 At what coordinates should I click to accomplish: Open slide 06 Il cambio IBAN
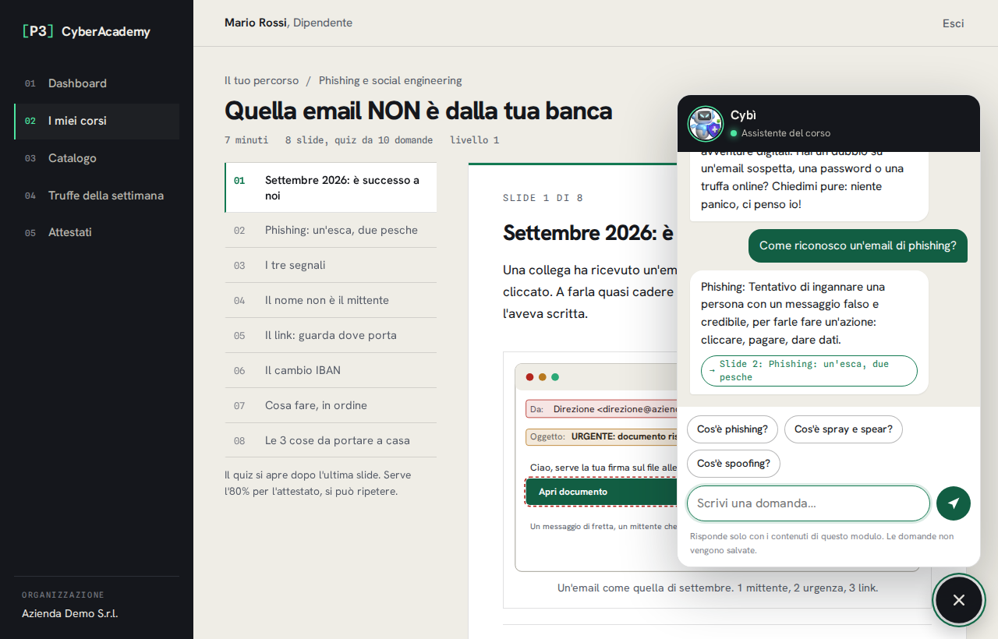click(331, 370)
